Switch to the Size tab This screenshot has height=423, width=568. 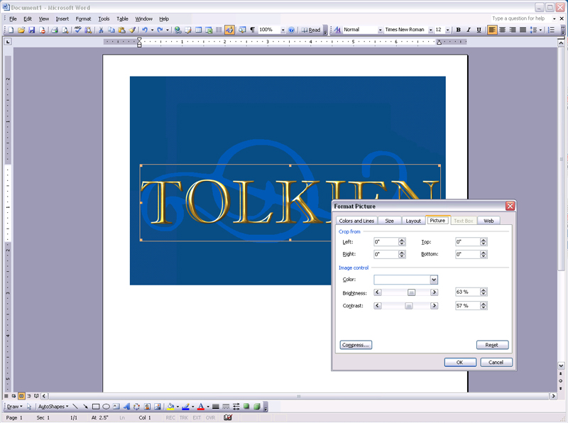point(389,221)
